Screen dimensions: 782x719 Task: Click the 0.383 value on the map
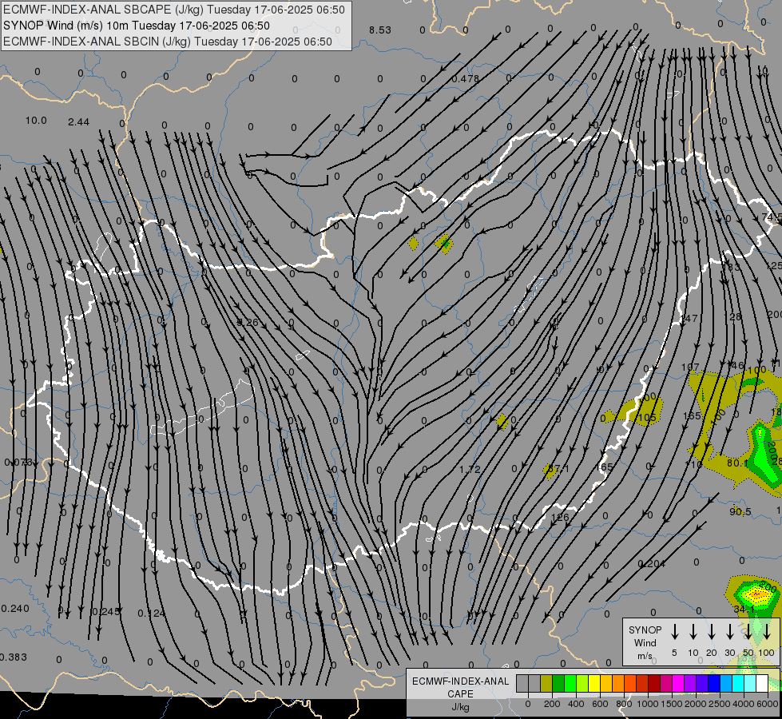click(x=14, y=657)
